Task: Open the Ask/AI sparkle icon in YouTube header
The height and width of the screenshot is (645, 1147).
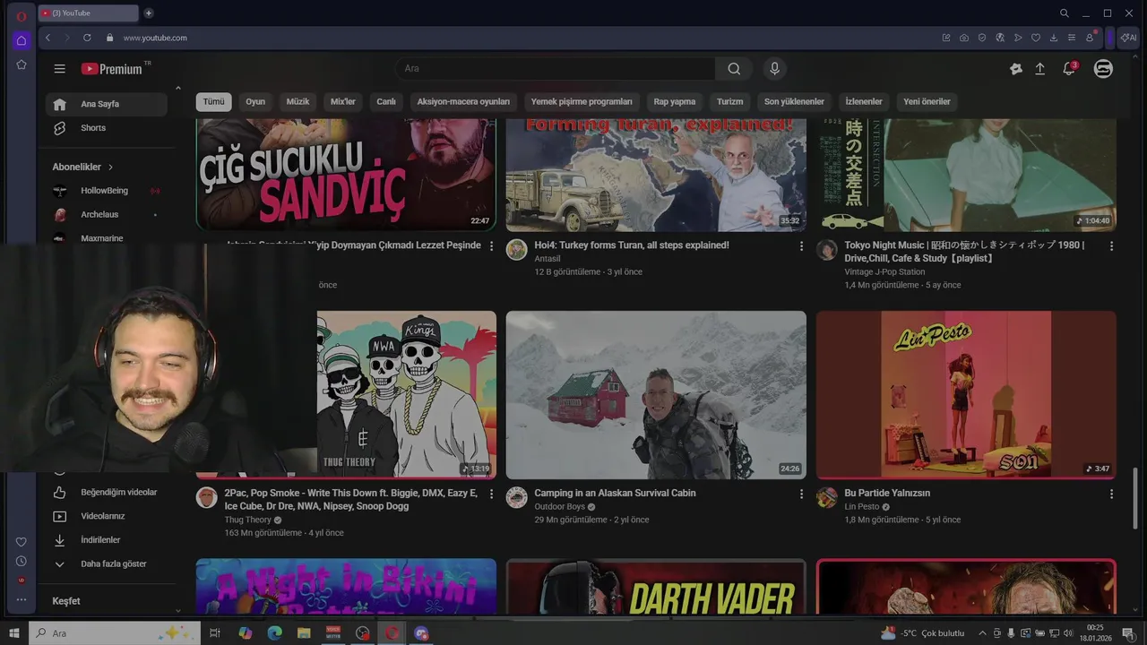Action: tap(1015, 69)
